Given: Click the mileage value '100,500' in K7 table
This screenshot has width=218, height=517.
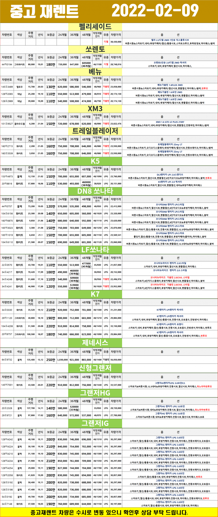Looking at the screenshot, I should click(x=31, y=334).
